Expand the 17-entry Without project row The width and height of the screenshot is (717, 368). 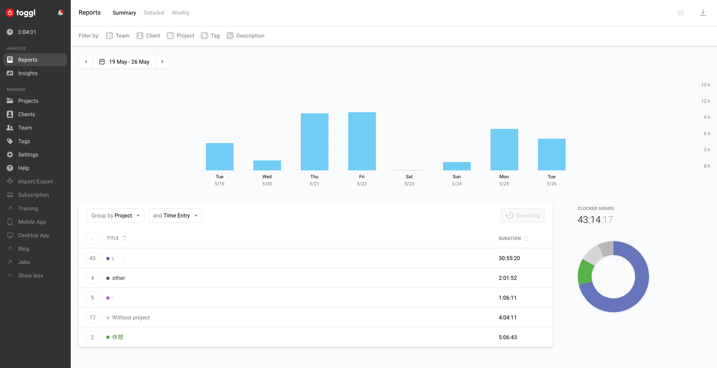point(92,318)
